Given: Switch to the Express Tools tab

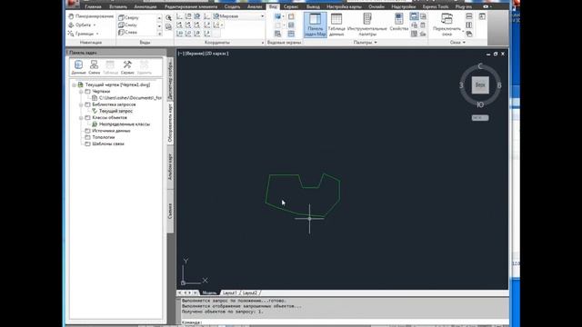Looking at the screenshot, I should 436,6.
